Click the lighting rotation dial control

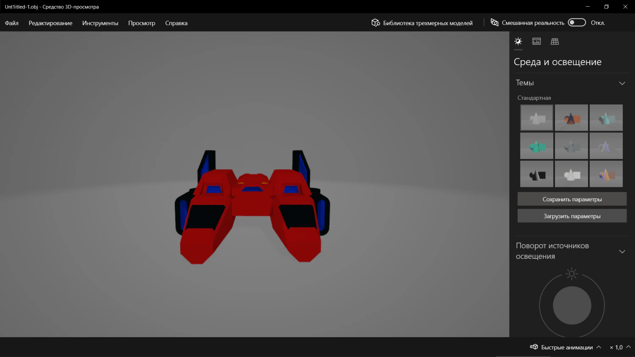(x=571, y=305)
